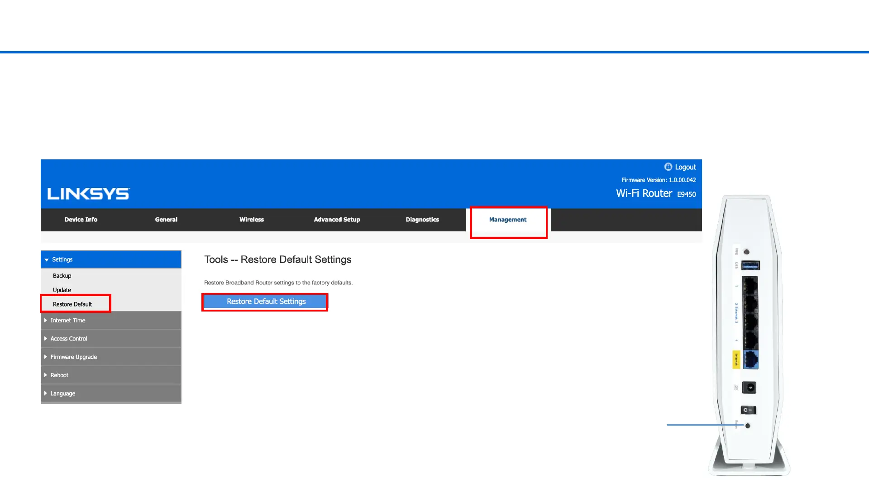Screen dimensions: 869x489
Task: Click the power jack on router image
Action: [x=750, y=388]
